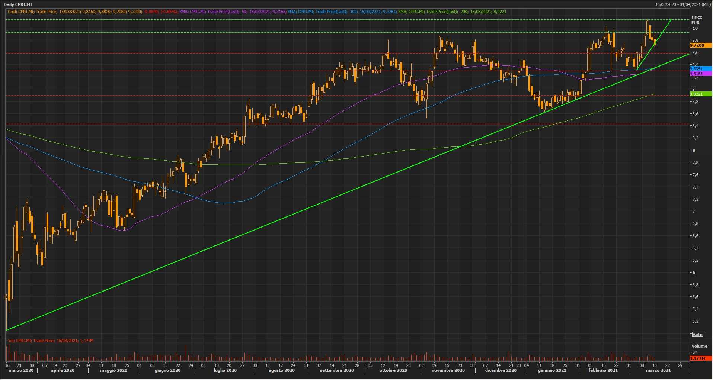The height and width of the screenshot is (380, 713).
Task: Click the 16/03/2020 - 01/04/2021 date range
Action: tap(684, 4)
